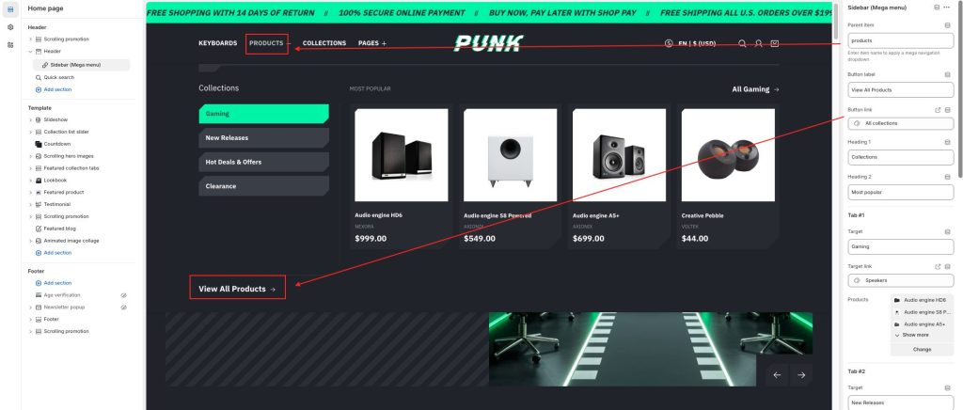Toggle visibility of Newsletter popup section
The height and width of the screenshot is (410, 963).
[x=123, y=307]
